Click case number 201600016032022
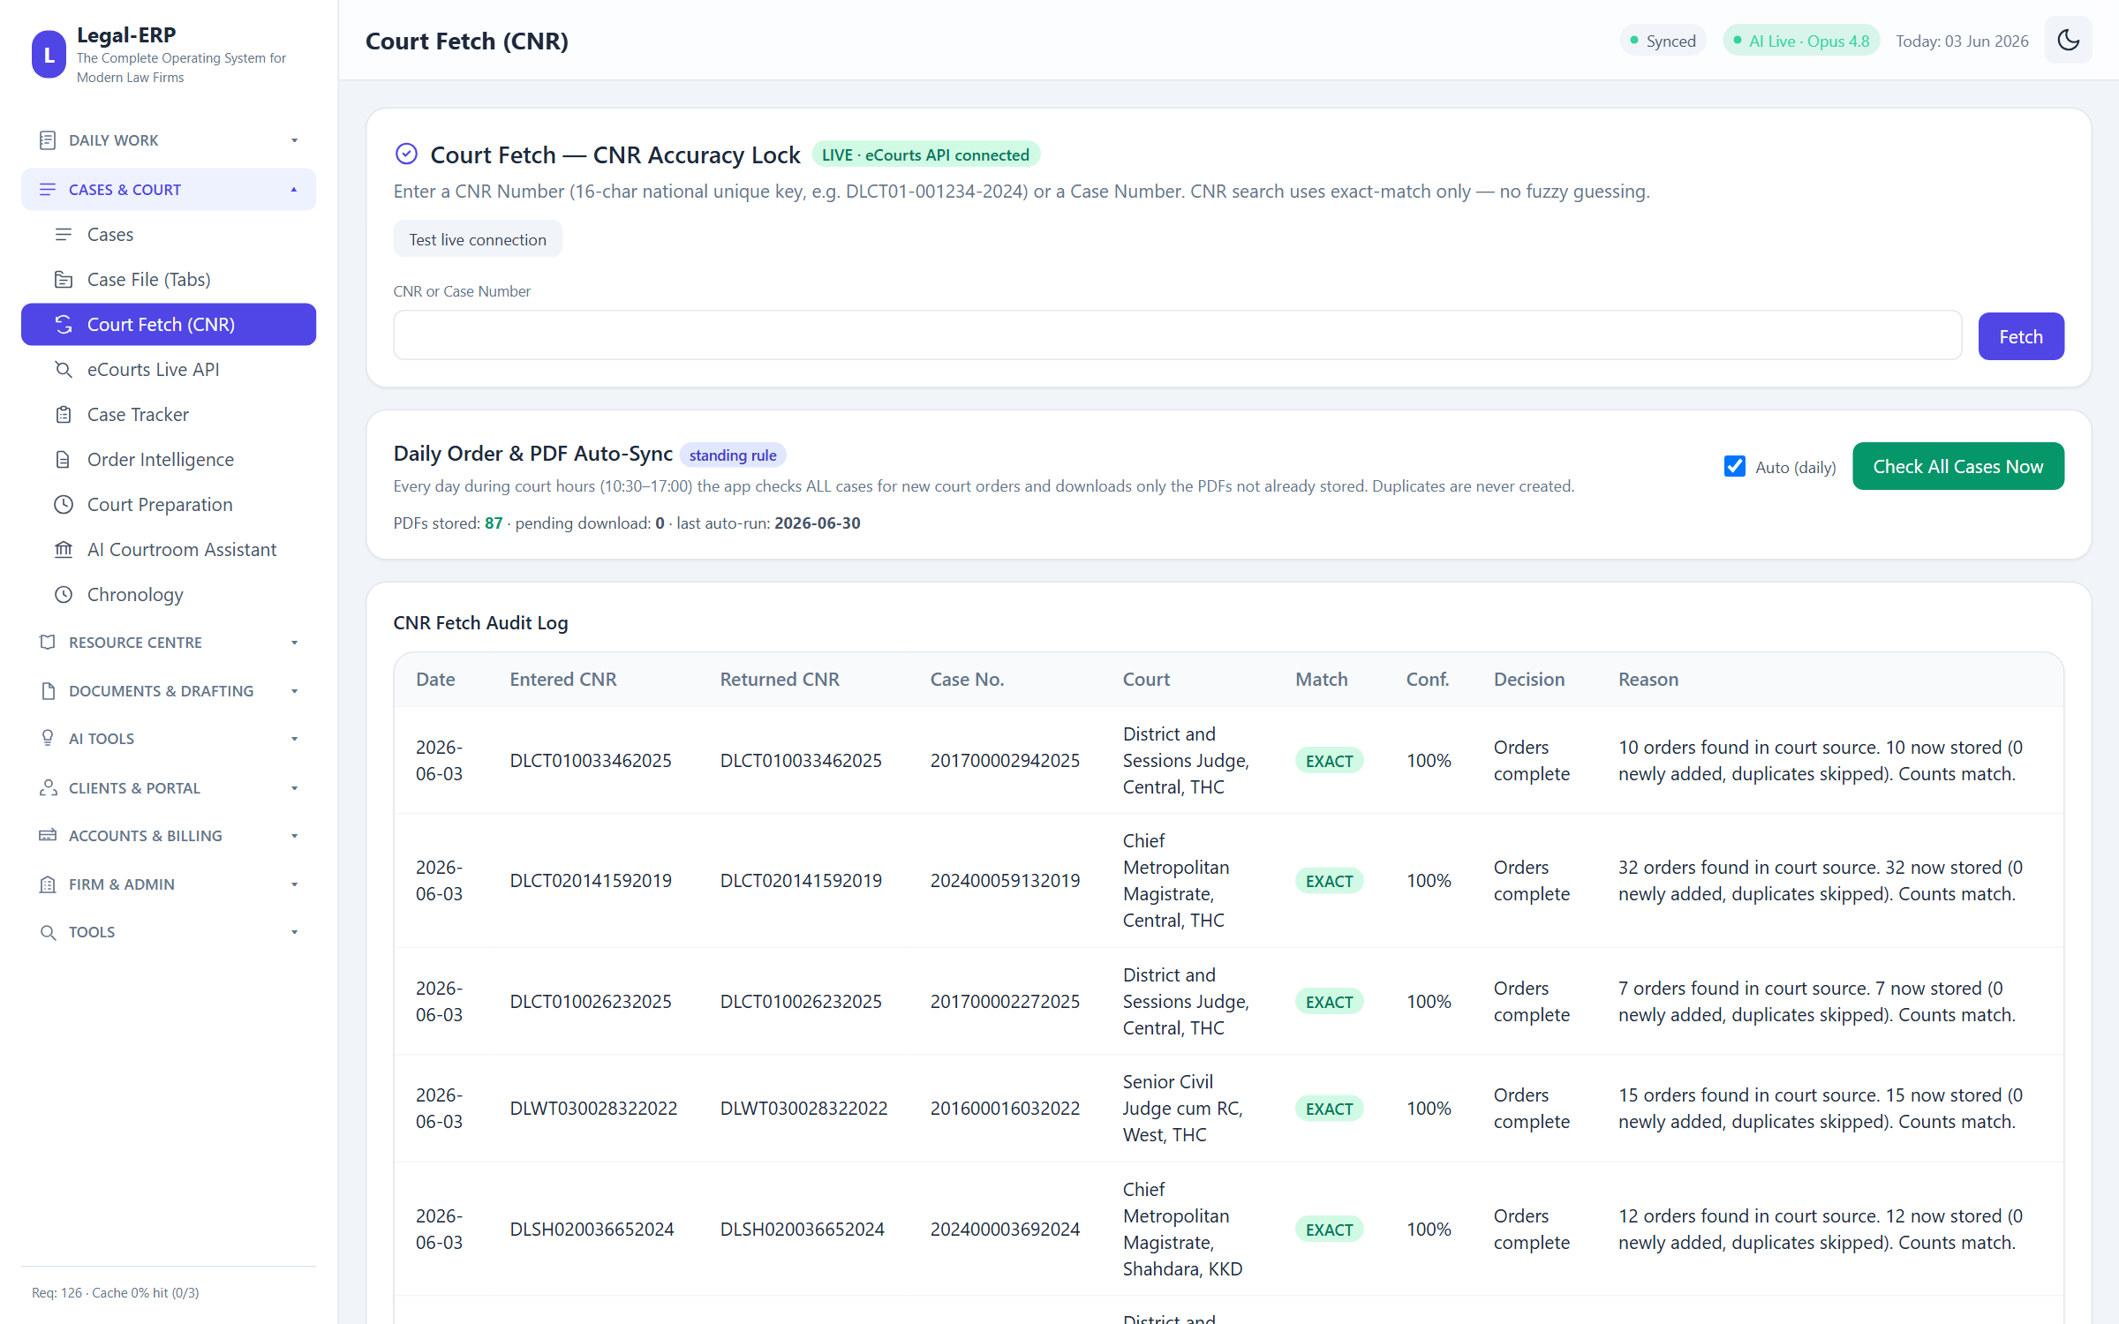 [x=1005, y=1108]
